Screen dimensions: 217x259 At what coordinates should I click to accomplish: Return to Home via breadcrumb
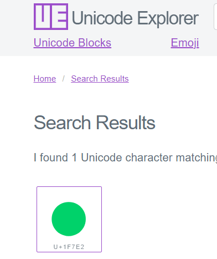(45, 79)
